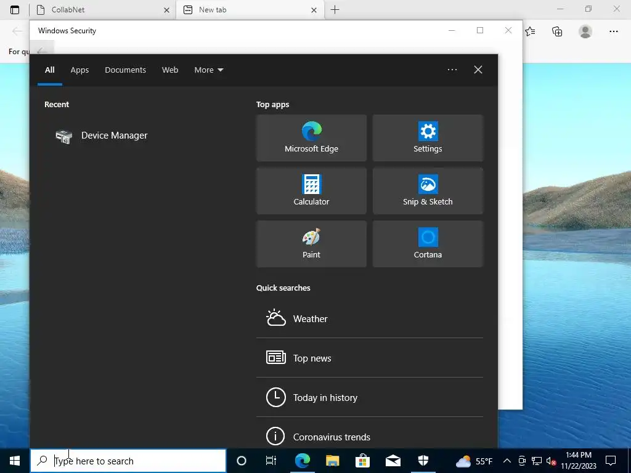Open Microsoft Store from the taskbar
631x473 pixels.
click(362, 461)
